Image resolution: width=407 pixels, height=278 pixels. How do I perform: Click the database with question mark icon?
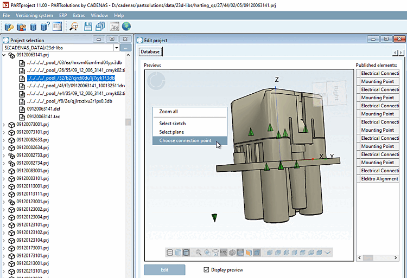point(46,26)
